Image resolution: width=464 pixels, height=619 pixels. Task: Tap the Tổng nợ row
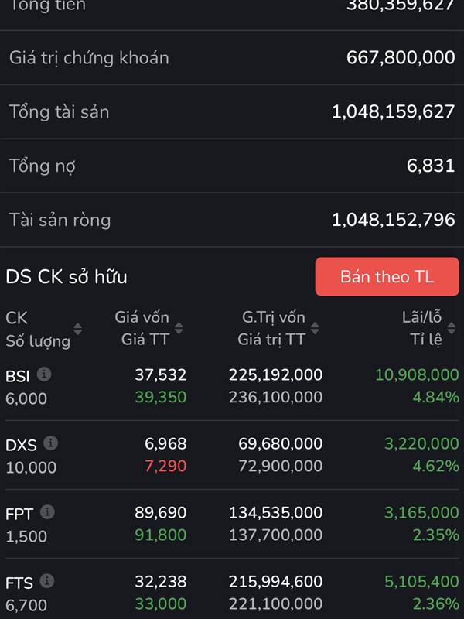232,166
